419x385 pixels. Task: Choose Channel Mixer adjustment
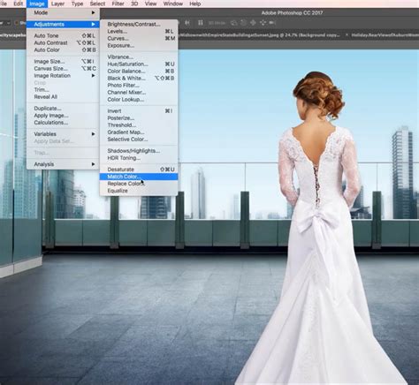139,92
